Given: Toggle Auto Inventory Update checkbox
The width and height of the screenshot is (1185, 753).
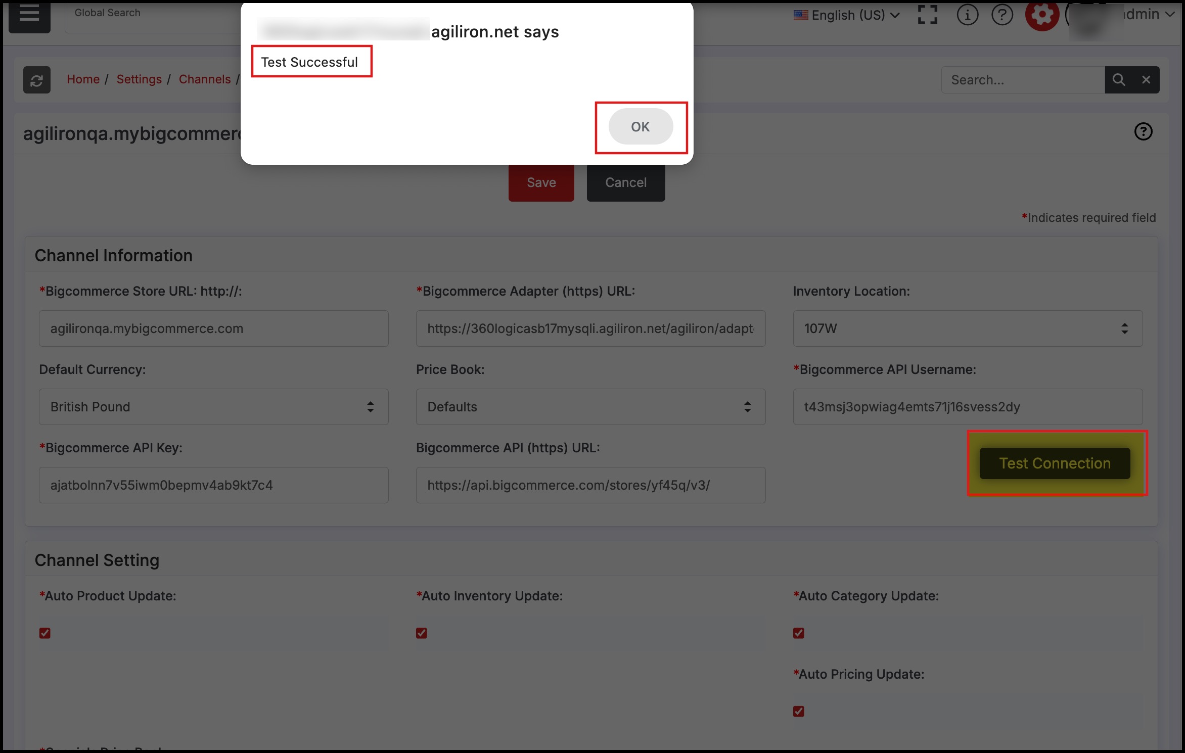Looking at the screenshot, I should (x=422, y=633).
